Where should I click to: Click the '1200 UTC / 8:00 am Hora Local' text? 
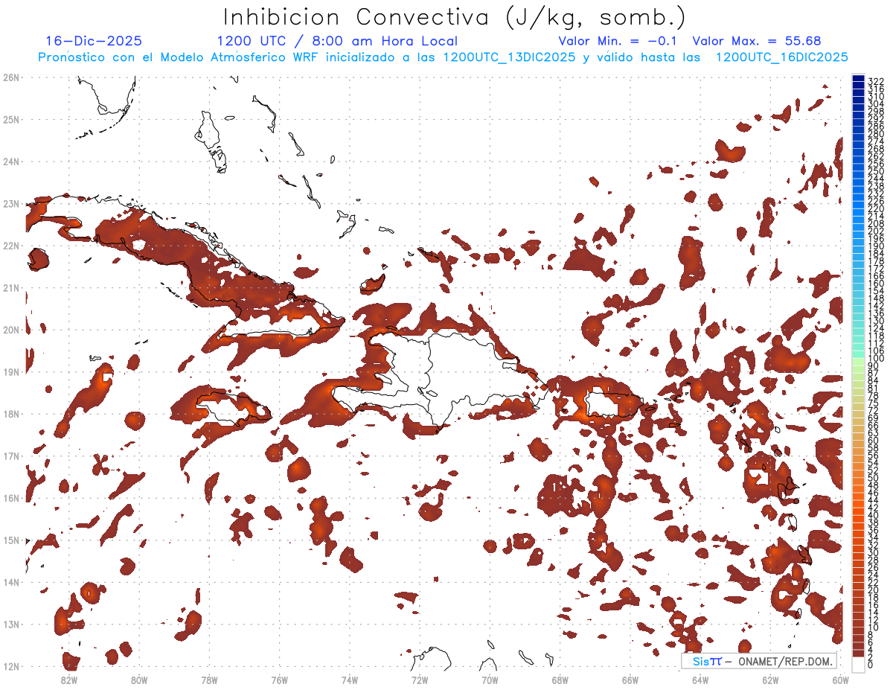tap(337, 41)
